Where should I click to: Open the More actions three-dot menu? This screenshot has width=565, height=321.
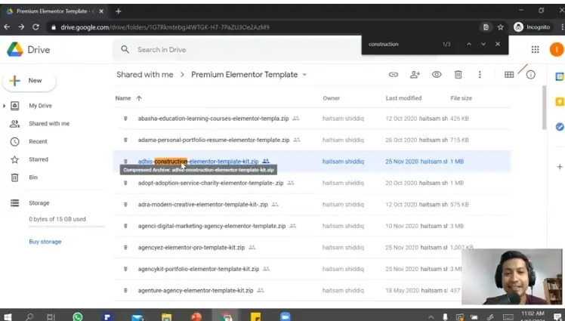click(480, 75)
